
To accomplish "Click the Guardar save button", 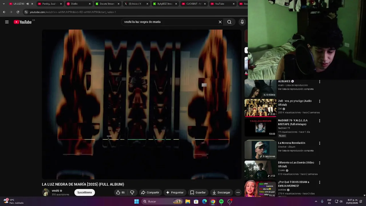I will click(198, 193).
